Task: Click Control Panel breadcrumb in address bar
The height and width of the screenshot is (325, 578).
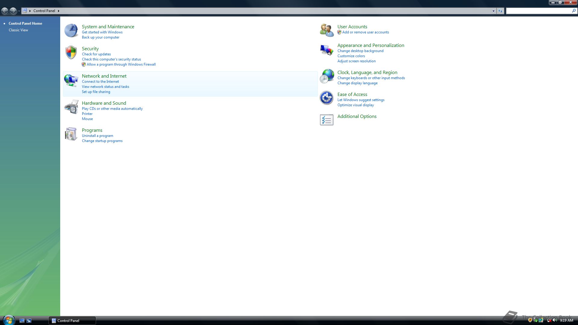Action: click(x=44, y=11)
